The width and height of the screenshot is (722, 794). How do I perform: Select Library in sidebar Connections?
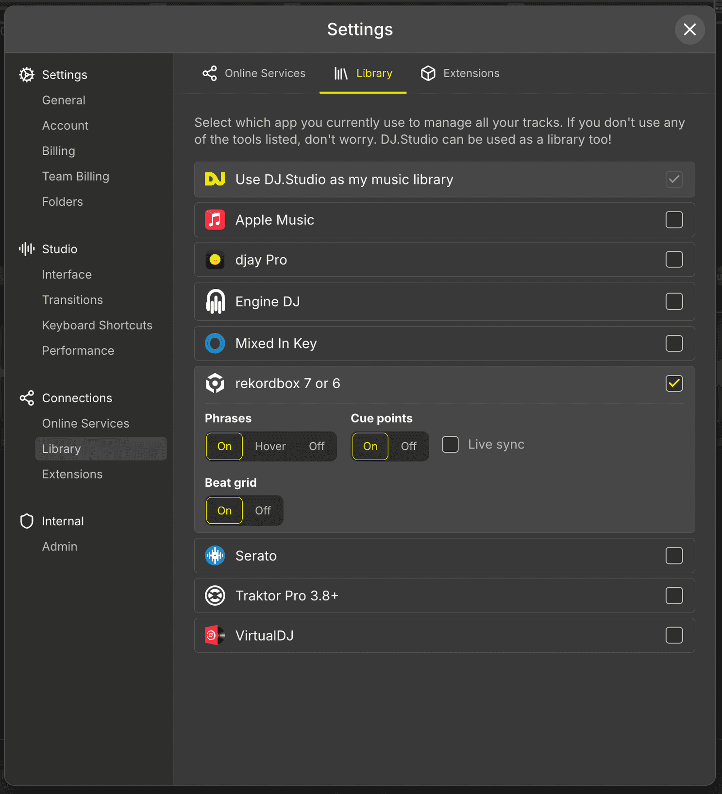click(x=101, y=449)
